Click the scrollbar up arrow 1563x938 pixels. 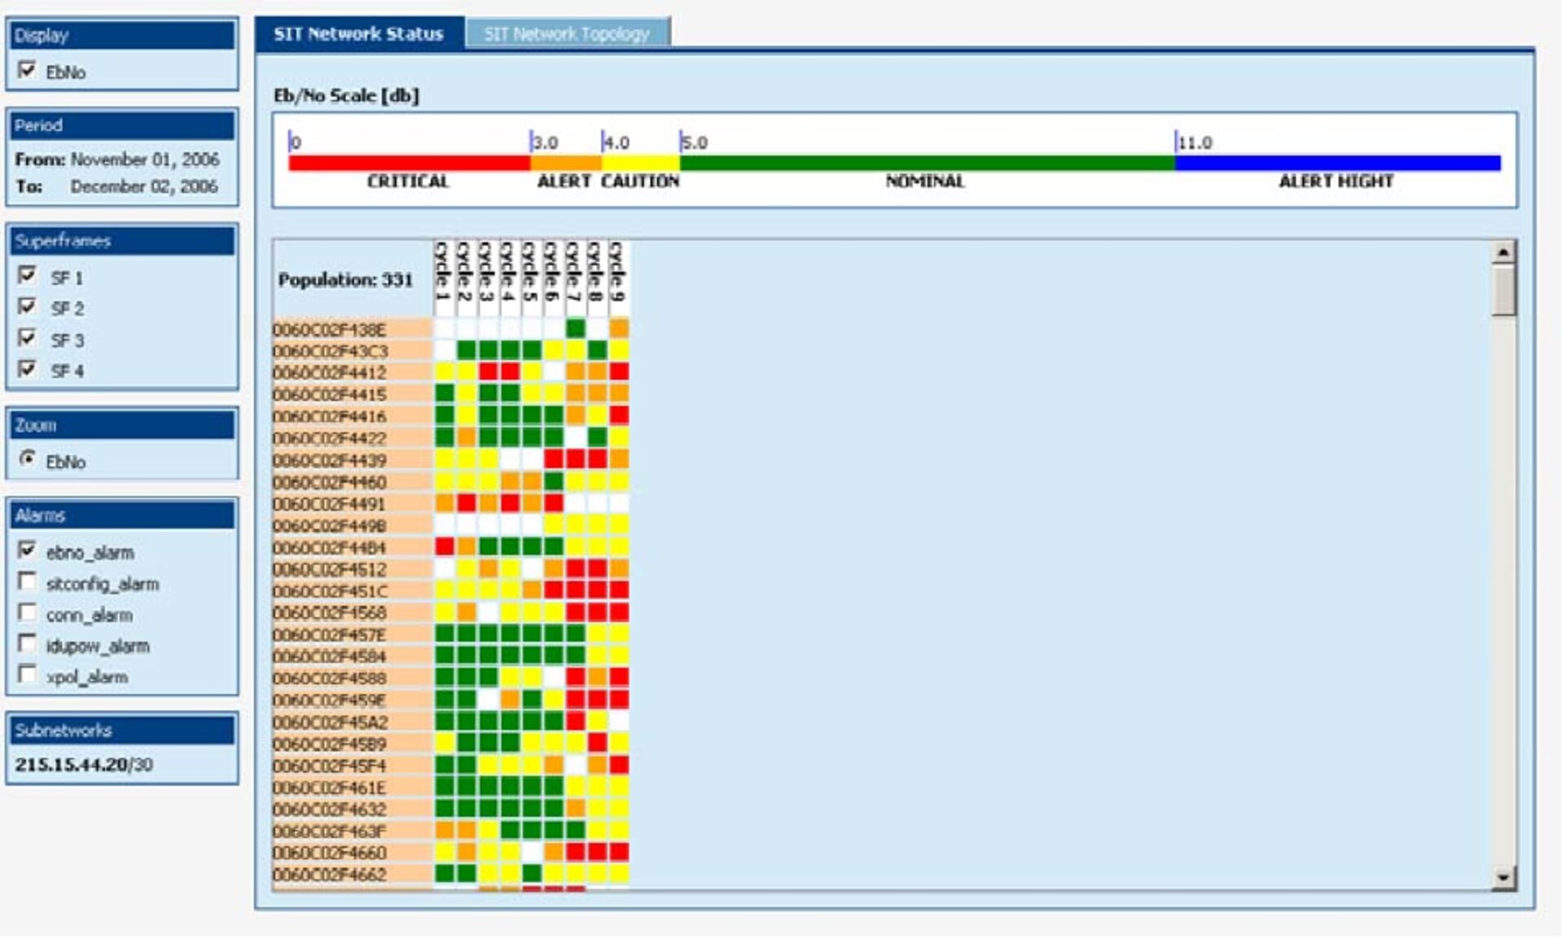pos(1503,252)
